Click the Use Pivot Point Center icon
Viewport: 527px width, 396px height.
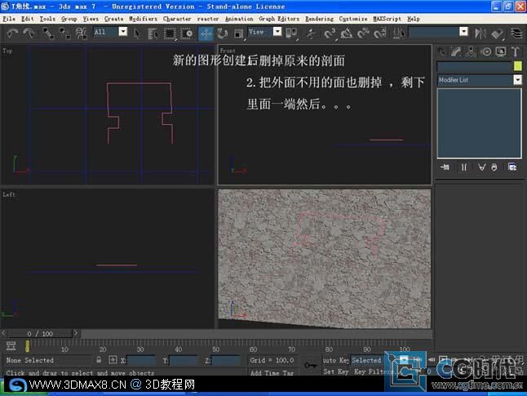(291, 33)
